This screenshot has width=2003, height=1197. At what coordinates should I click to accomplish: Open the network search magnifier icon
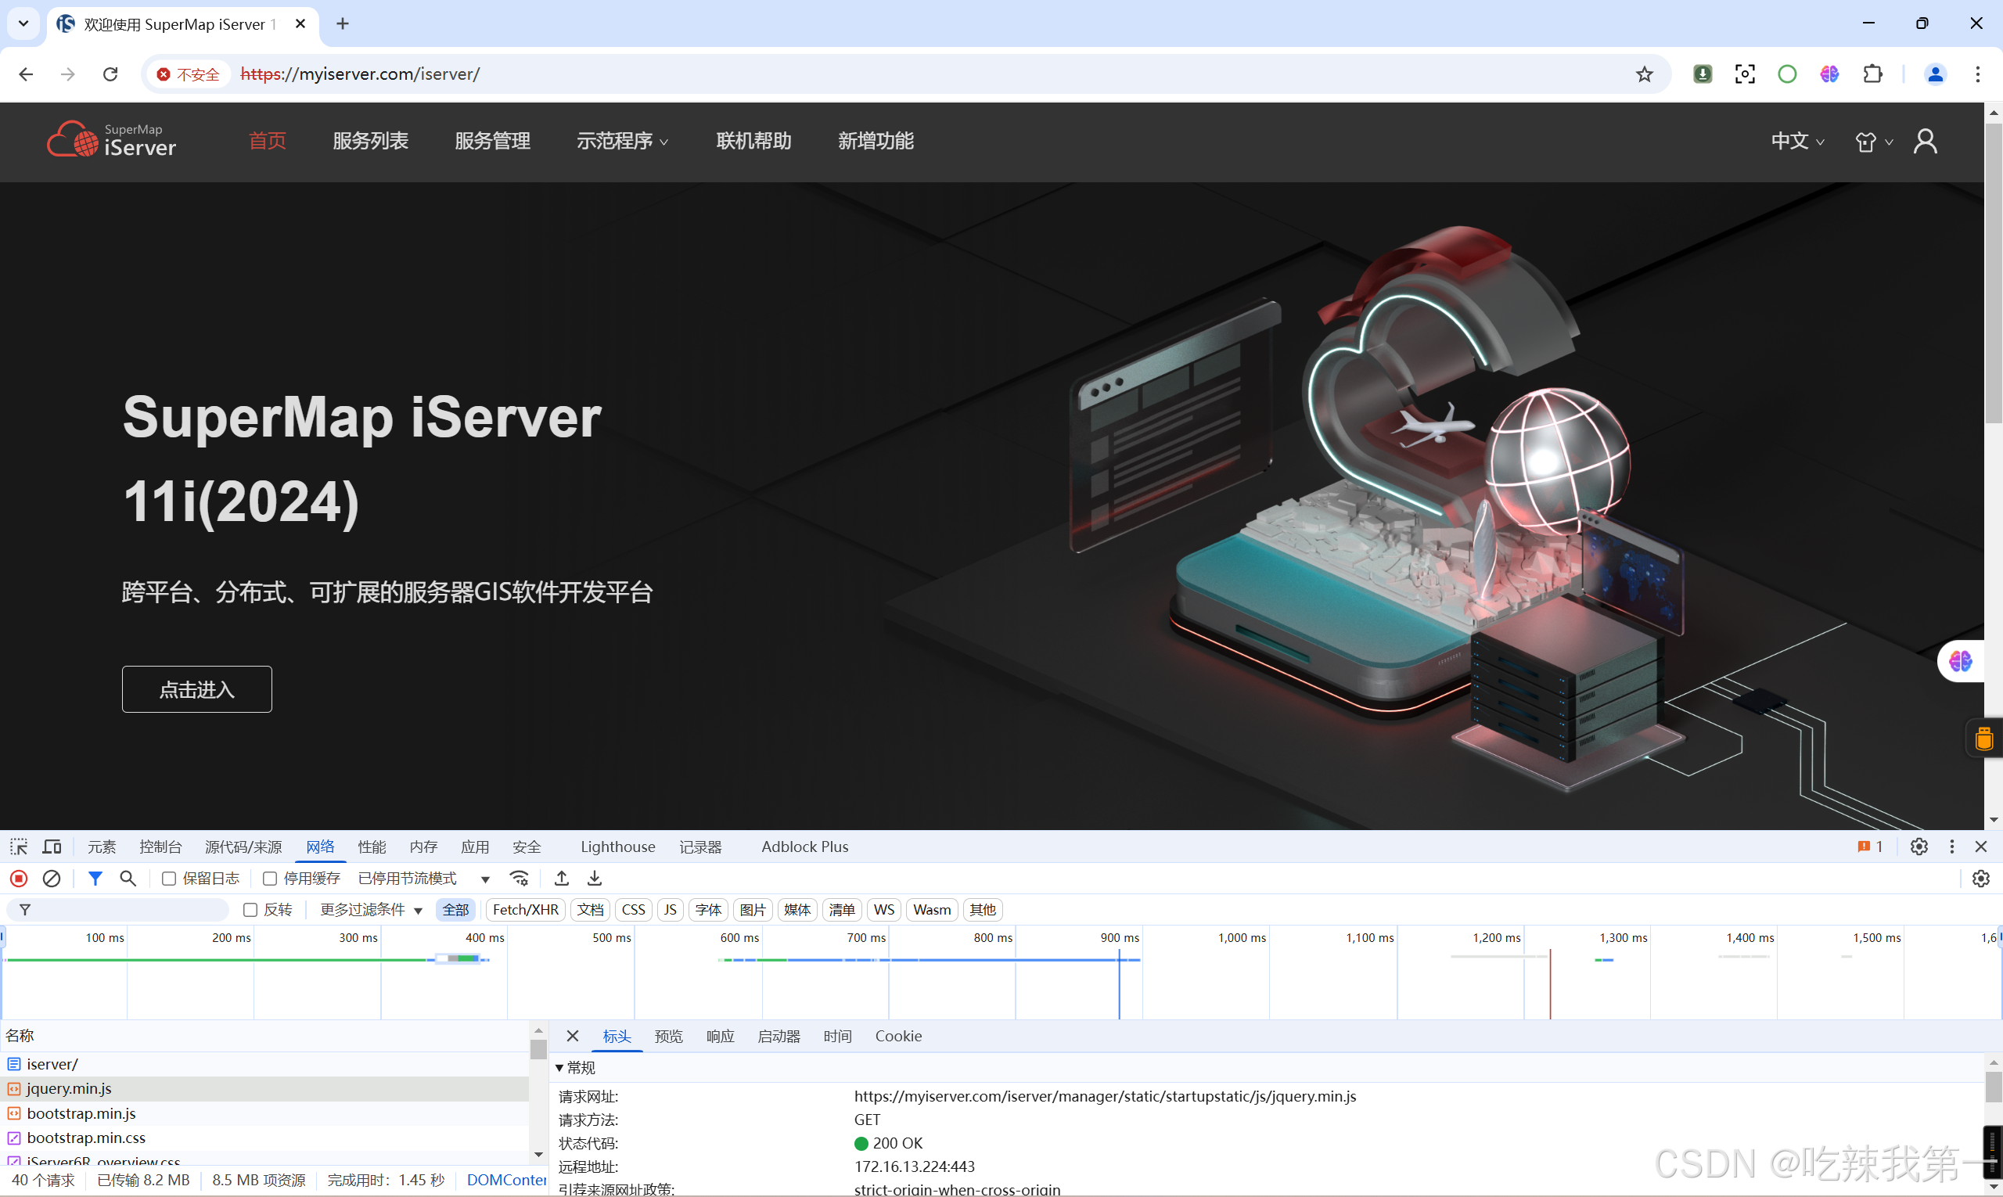pyautogui.click(x=128, y=879)
